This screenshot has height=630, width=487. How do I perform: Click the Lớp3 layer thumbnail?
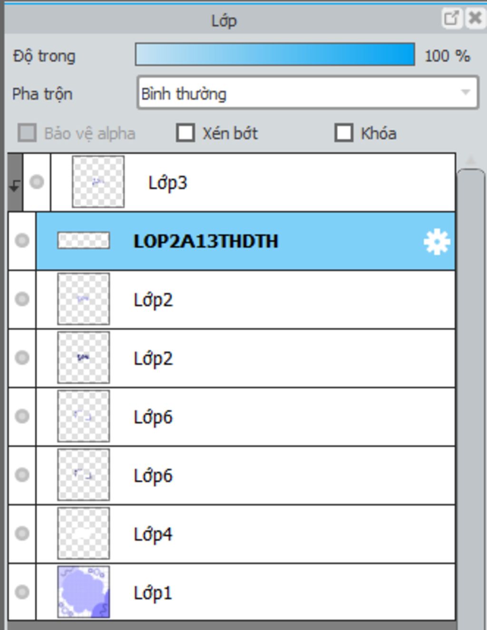click(x=98, y=182)
